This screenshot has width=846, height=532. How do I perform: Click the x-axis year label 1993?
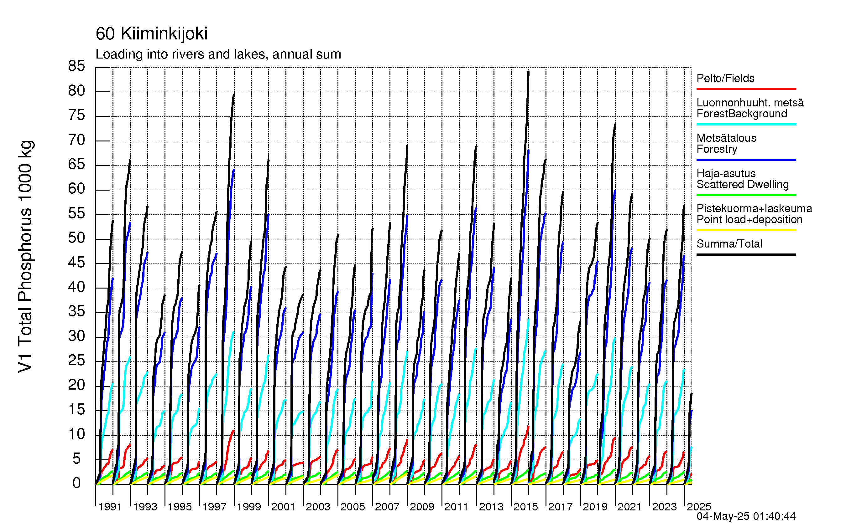tap(145, 507)
